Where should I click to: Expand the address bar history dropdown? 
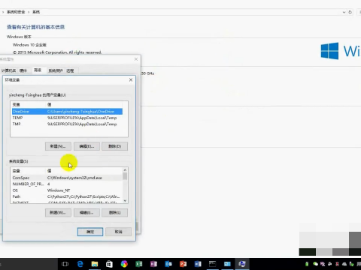point(344,12)
